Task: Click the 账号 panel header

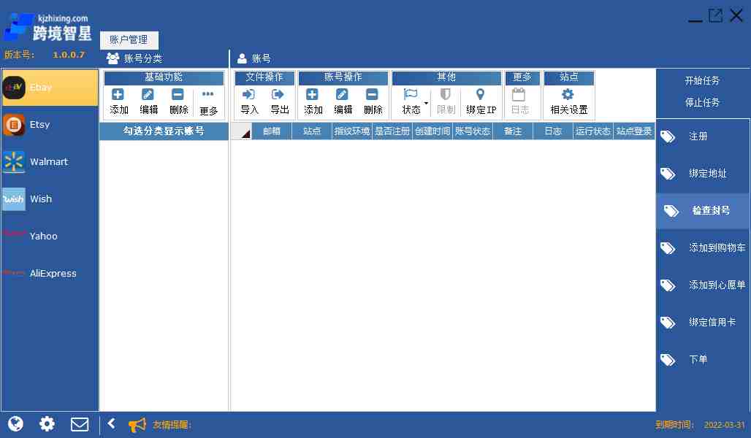Action: click(254, 58)
